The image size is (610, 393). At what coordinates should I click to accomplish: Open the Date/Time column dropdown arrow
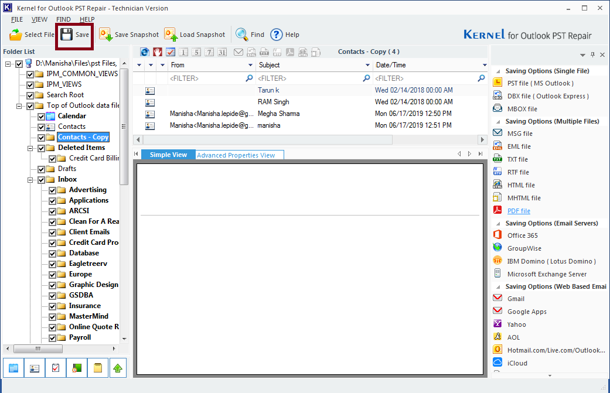coord(485,65)
